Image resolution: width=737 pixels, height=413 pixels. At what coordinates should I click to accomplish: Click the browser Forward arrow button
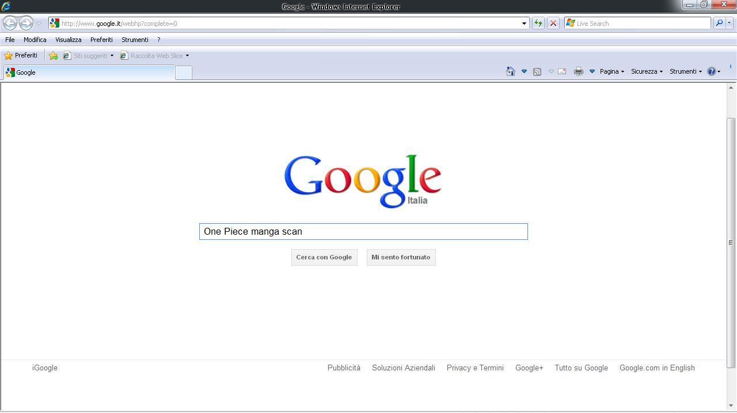point(26,23)
